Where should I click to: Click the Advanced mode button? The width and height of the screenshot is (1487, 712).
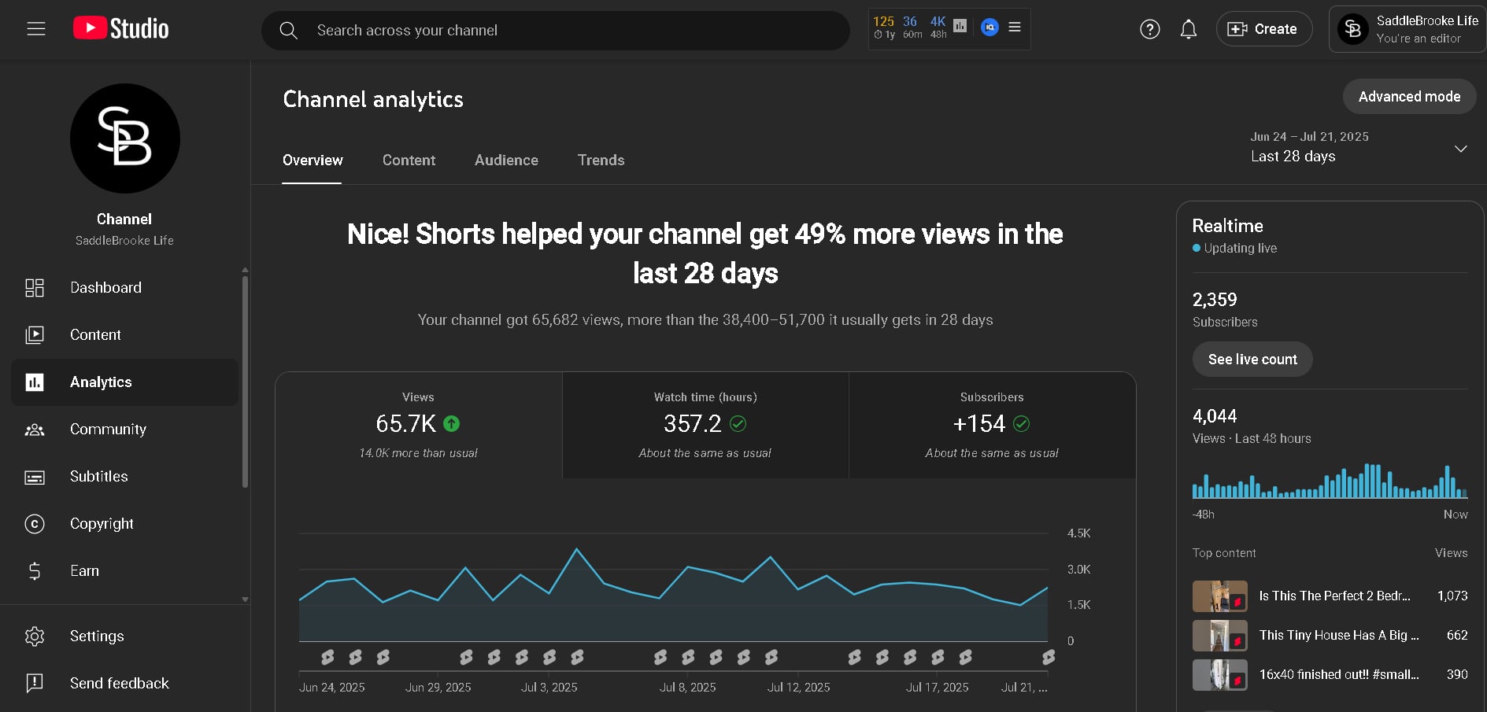pos(1409,97)
